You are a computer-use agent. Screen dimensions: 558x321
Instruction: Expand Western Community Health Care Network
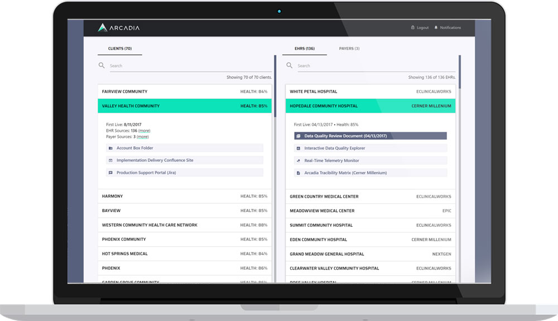point(185,225)
